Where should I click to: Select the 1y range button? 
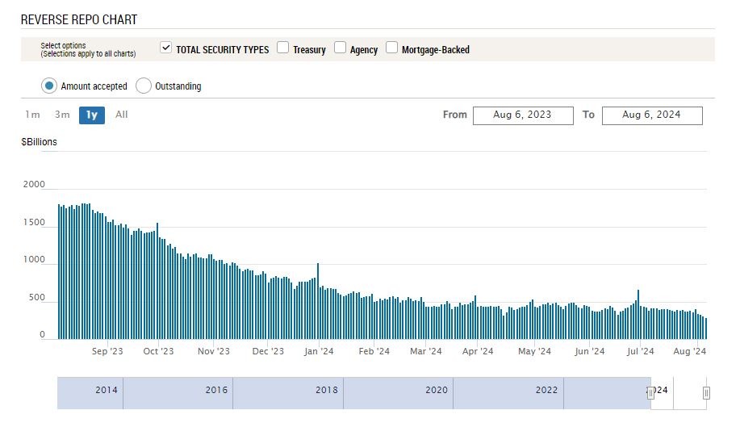coord(92,115)
